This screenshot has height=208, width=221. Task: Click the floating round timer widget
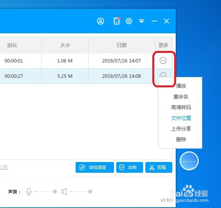coord(189,161)
